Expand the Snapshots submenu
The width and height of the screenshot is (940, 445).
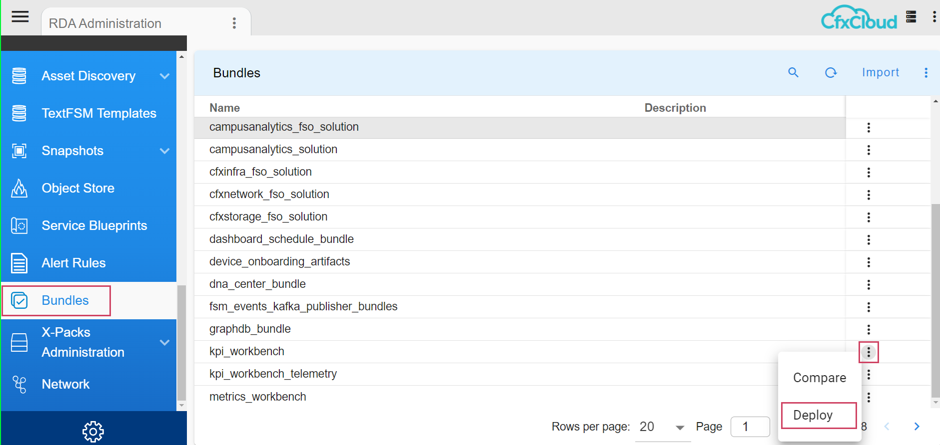pyautogui.click(x=164, y=151)
